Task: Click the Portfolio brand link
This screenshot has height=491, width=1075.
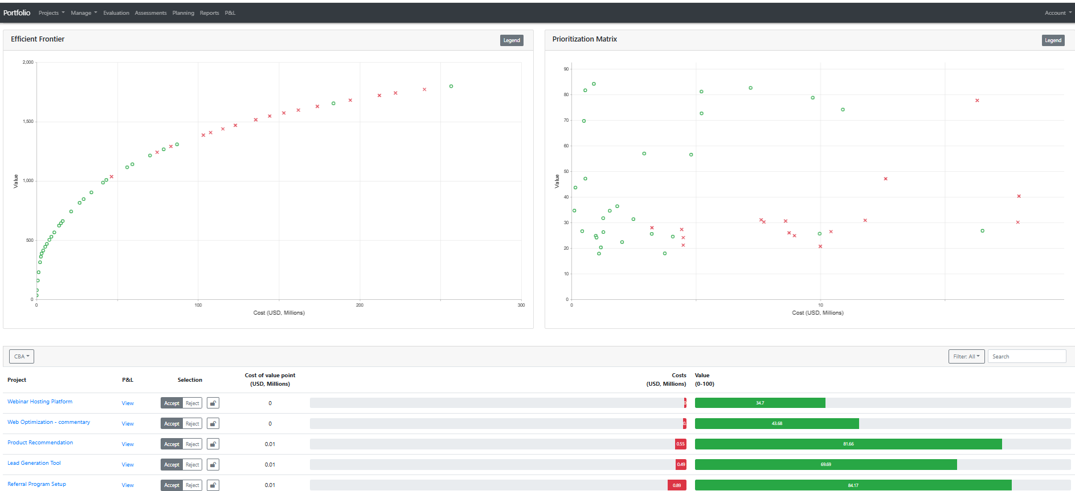Action: (17, 13)
